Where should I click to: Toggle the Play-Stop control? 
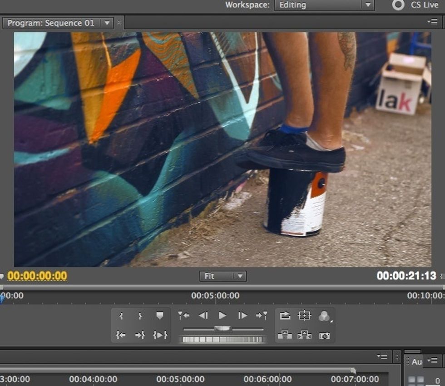pyautogui.click(x=222, y=316)
